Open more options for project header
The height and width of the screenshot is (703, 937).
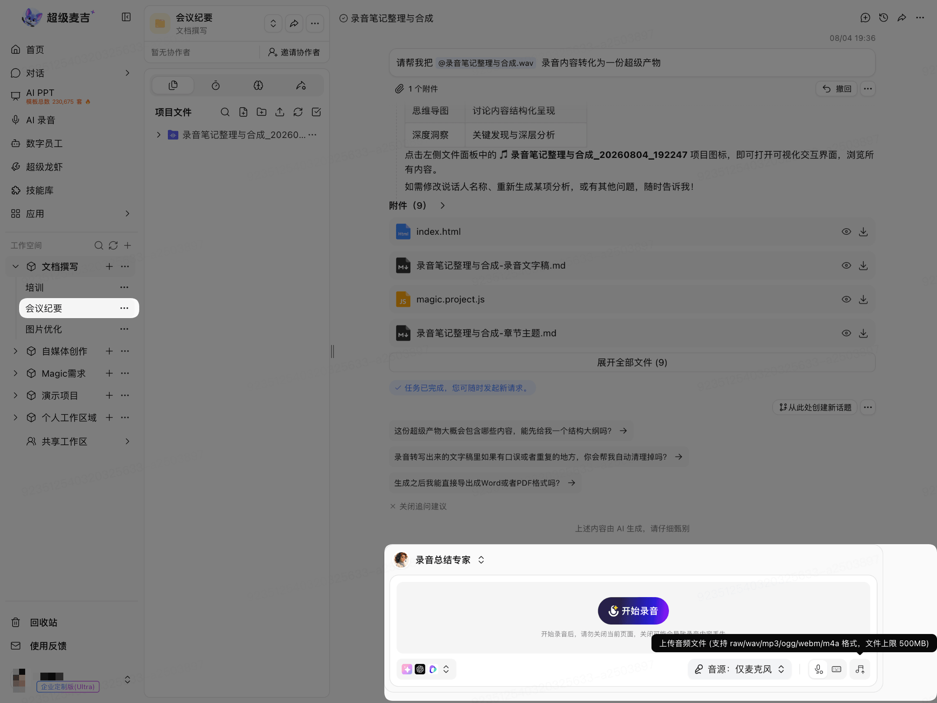315,23
